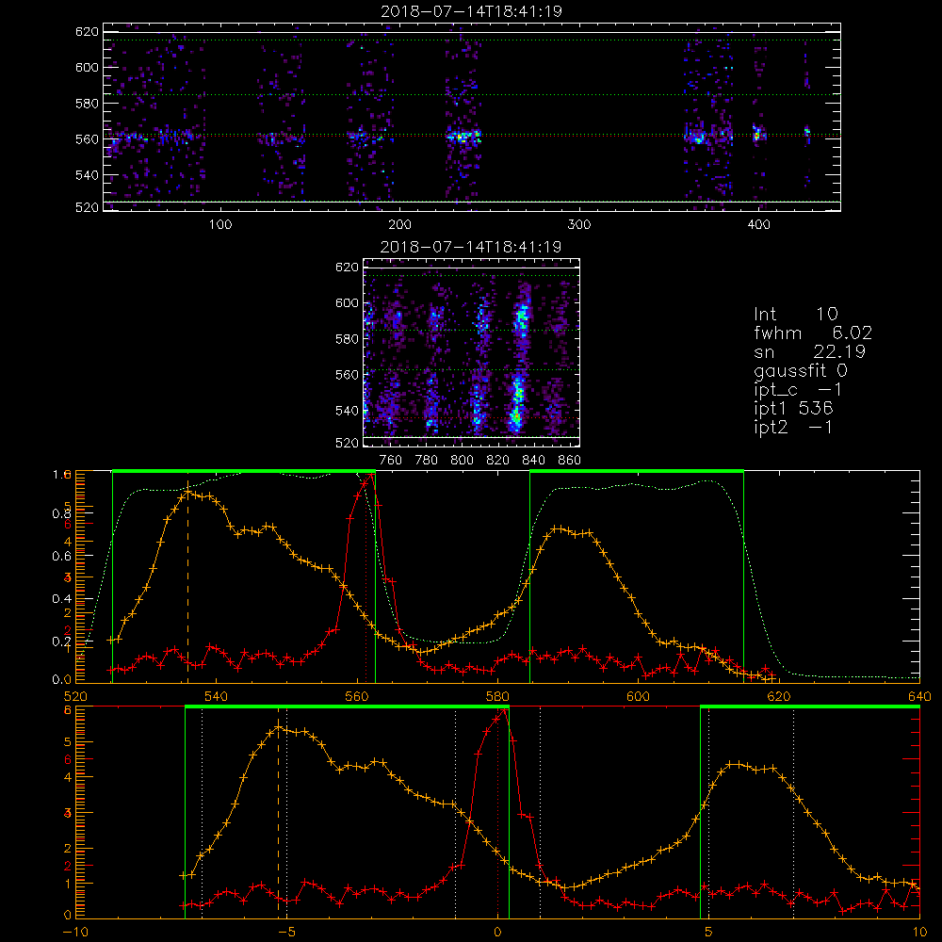Click tick label 800 under the square image
The width and height of the screenshot is (942, 942).
pos(462,461)
